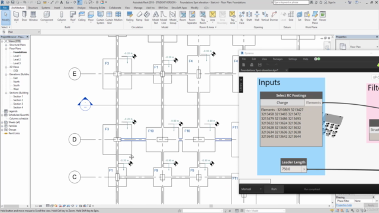The height and width of the screenshot is (213, 379).
Task: Expand the Sheets (all) node
Action: coord(2,122)
